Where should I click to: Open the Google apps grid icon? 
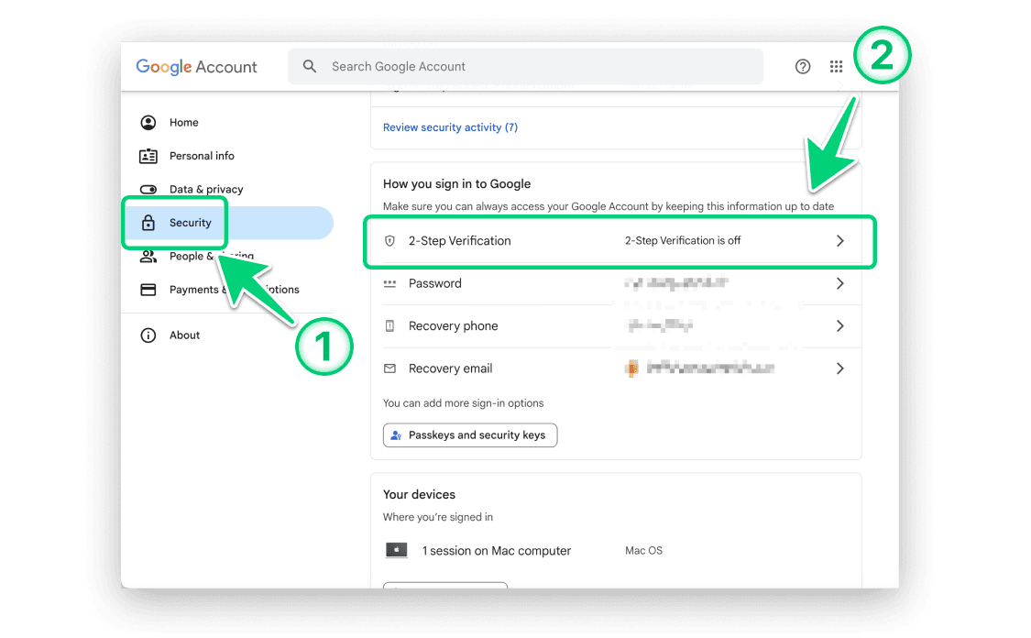point(836,67)
